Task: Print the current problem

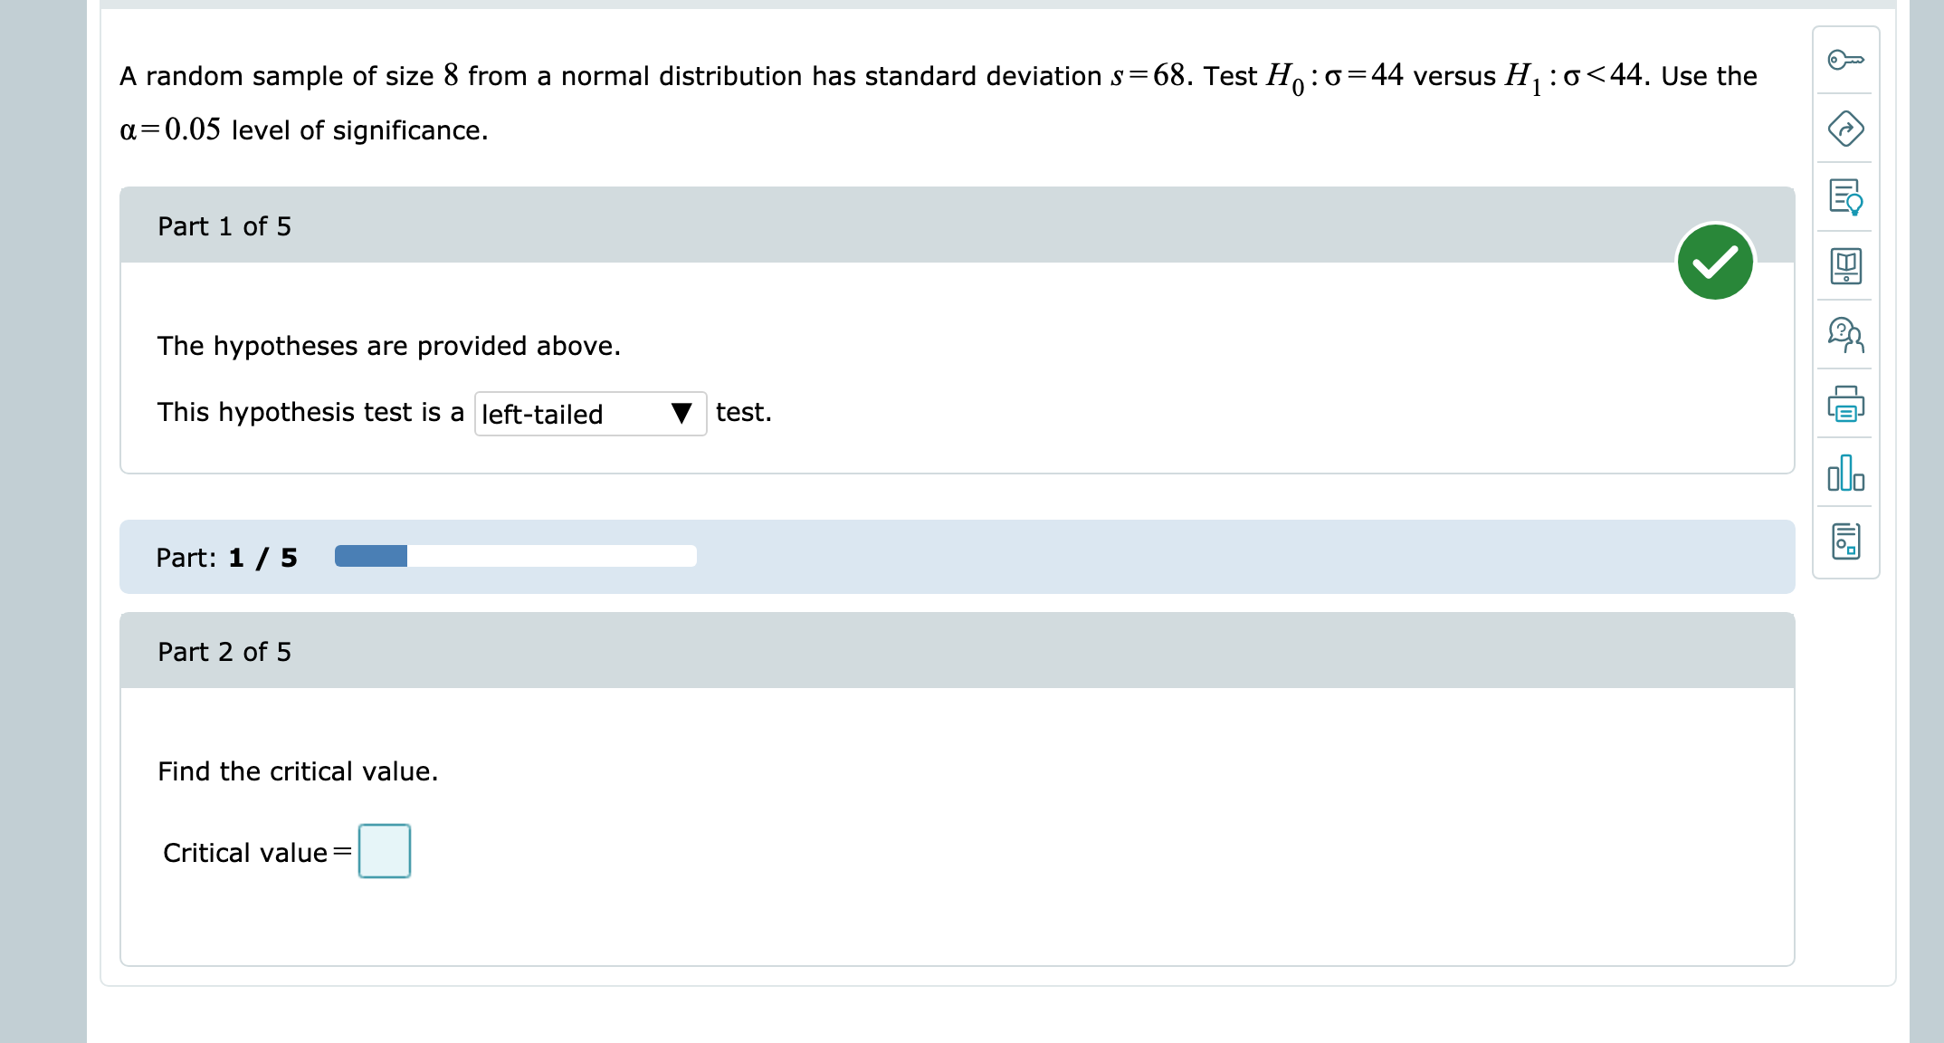Action: click(x=1844, y=407)
